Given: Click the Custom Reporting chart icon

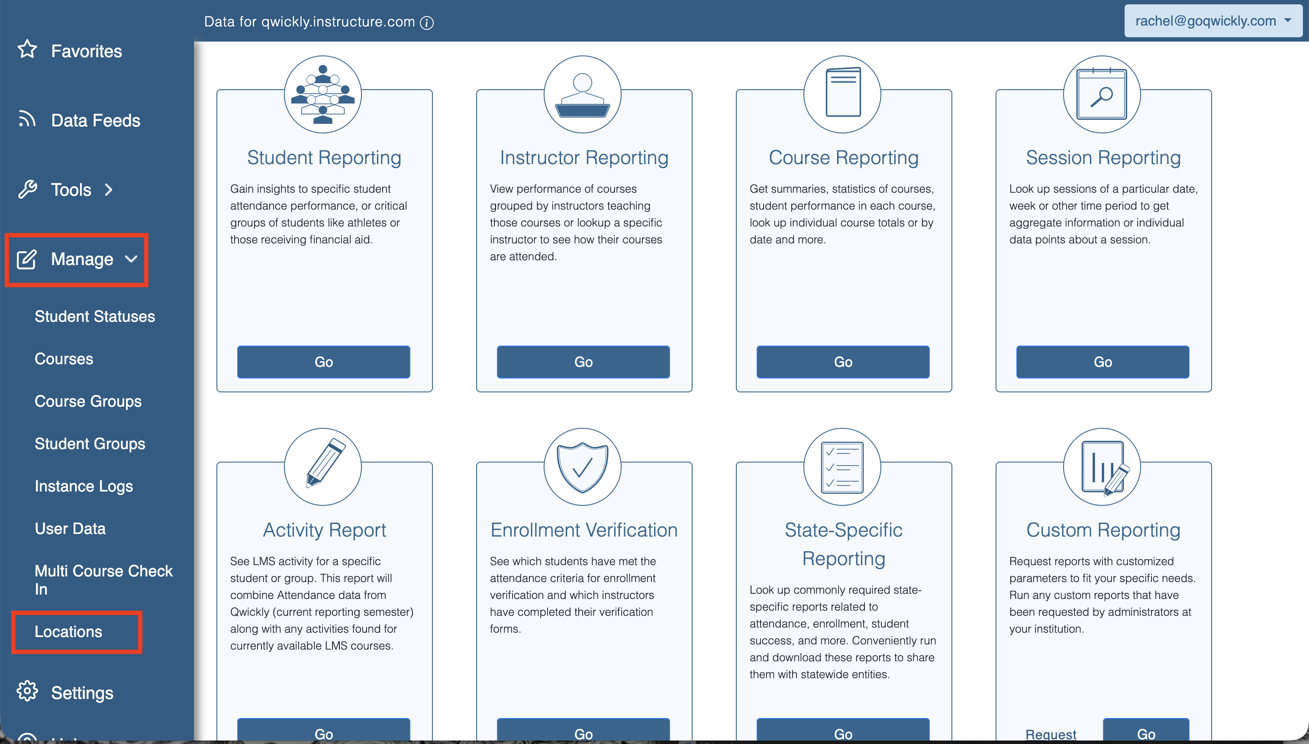Looking at the screenshot, I should click(1102, 466).
